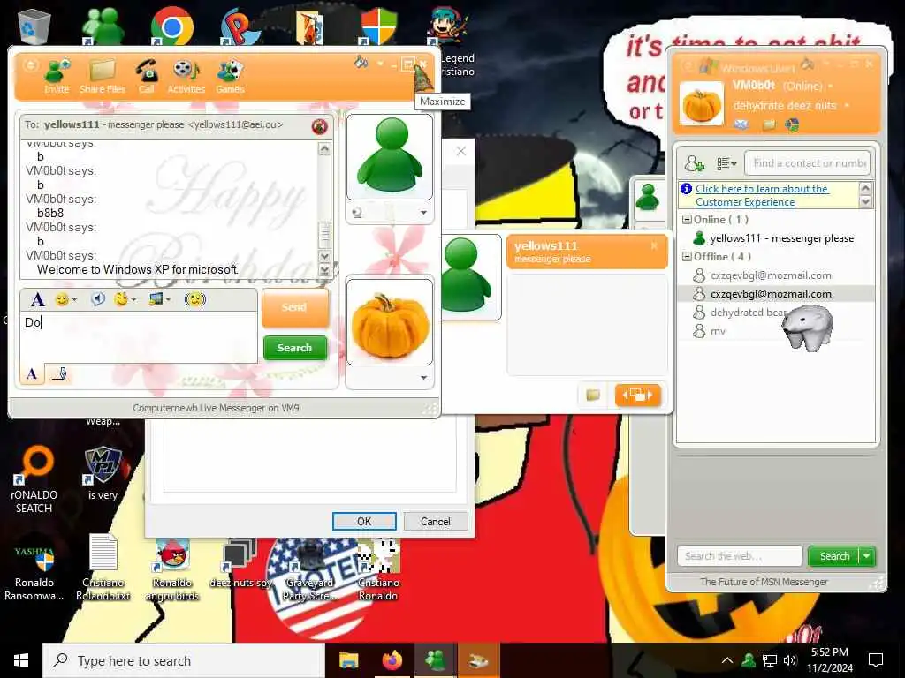Open the show menu arrow in chat title bar
Screen dimensions: 905x678
(380, 63)
